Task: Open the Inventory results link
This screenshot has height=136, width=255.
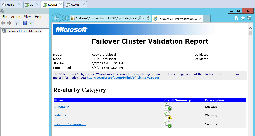Action: (x=61, y=107)
